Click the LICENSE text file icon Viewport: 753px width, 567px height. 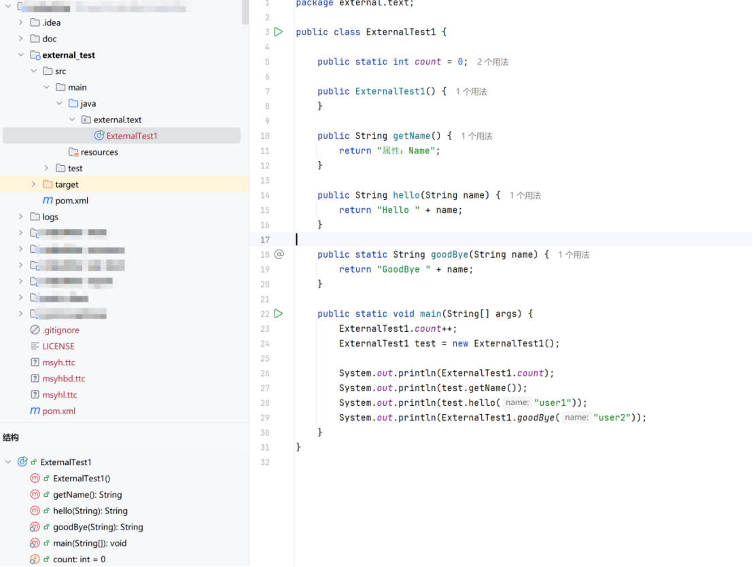coord(35,346)
